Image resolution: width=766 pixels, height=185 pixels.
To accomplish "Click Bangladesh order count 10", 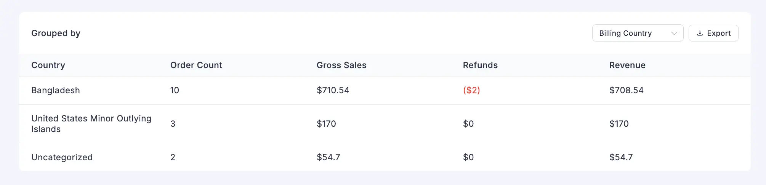I will click(175, 90).
